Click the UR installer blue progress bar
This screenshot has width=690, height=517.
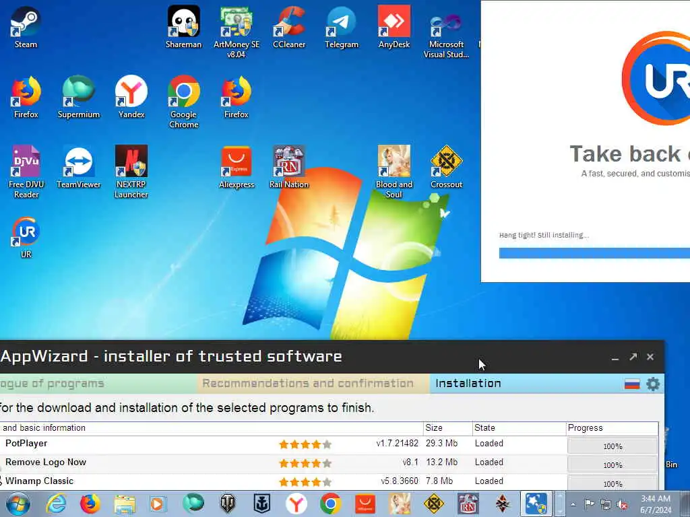tap(594, 253)
